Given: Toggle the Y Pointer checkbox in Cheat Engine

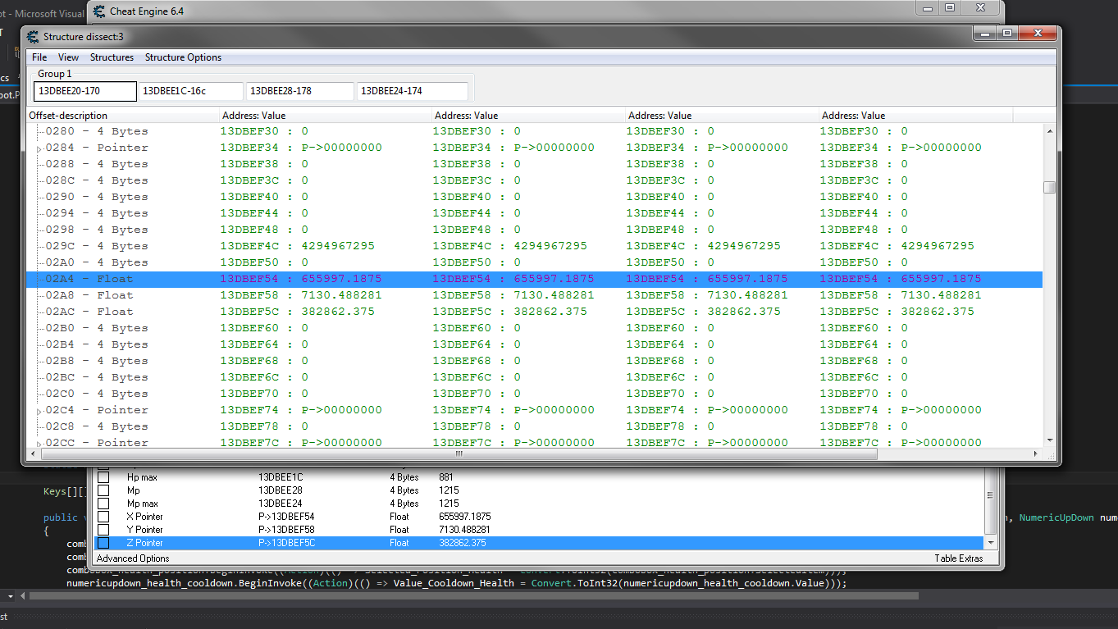Looking at the screenshot, I should pyautogui.click(x=103, y=530).
